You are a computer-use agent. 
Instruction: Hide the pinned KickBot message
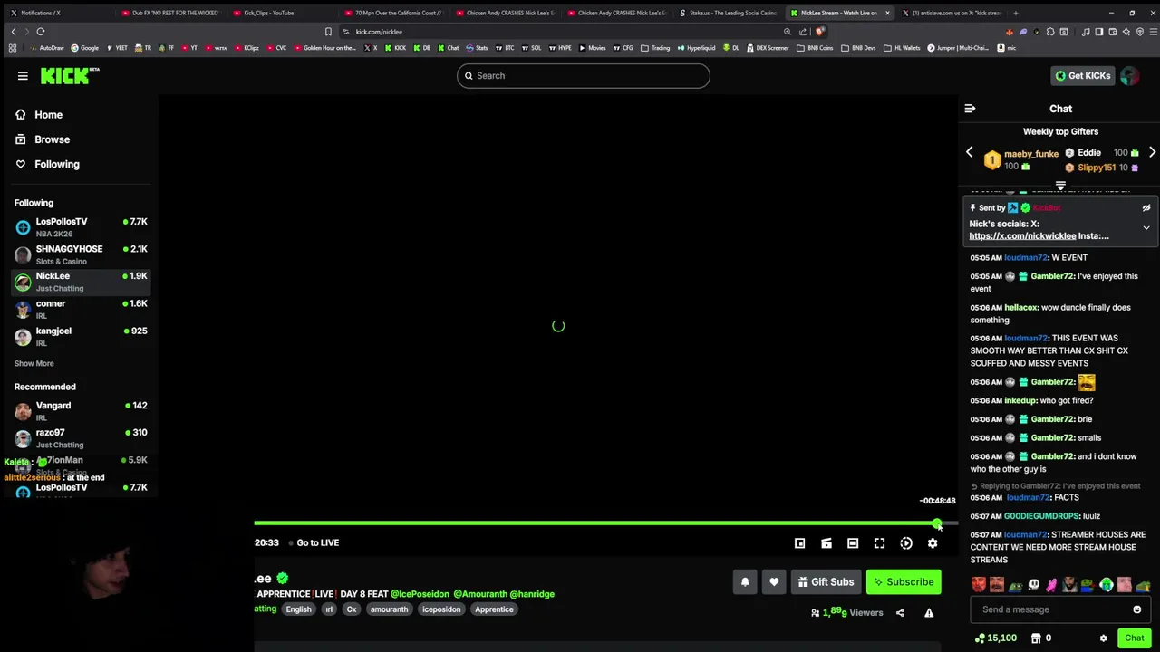(1146, 207)
